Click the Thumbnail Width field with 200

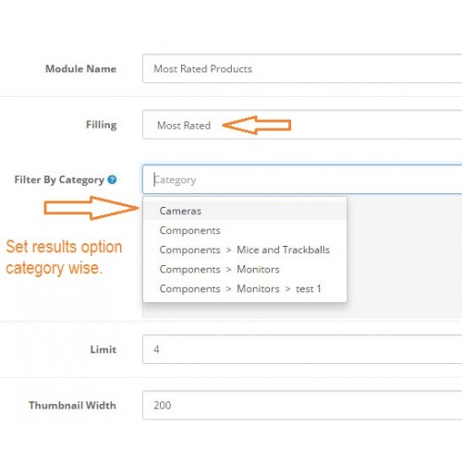pyautogui.click(x=302, y=405)
